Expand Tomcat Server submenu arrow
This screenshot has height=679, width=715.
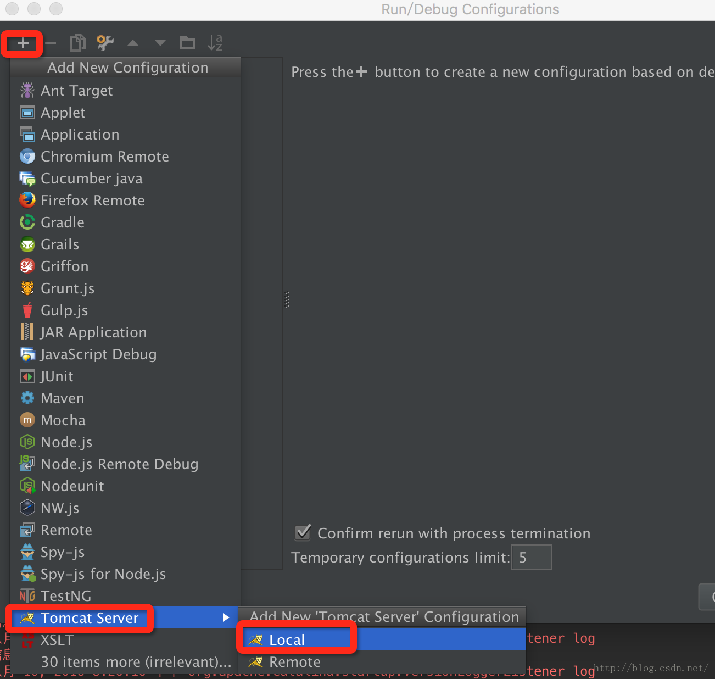[x=226, y=617]
